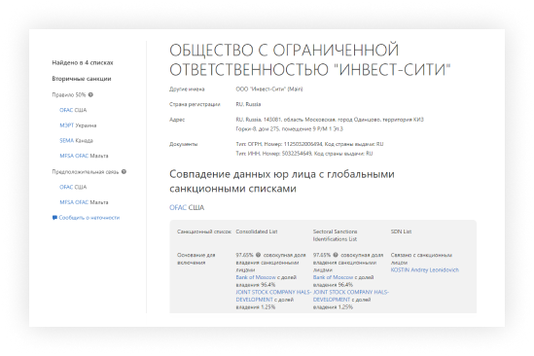Select Правило 50% sidebar label
534x356 pixels.
[x=69, y=94]
